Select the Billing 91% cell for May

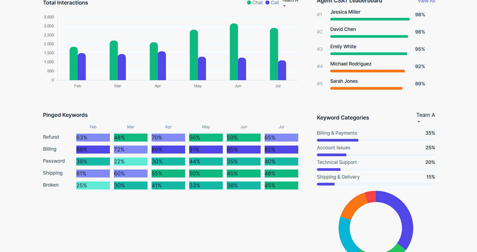[206, 150]
